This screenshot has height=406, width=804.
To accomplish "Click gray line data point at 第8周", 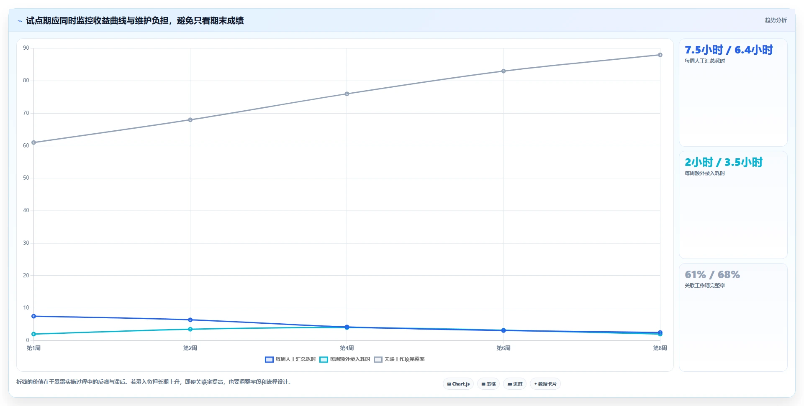I will tap(660, 55).
